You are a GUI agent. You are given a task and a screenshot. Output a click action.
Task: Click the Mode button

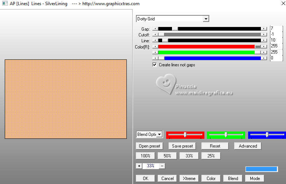click(x=255, y=178)
